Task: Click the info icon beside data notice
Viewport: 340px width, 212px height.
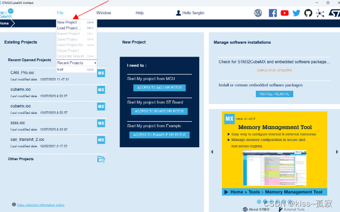Action: (x=14, y=205)
